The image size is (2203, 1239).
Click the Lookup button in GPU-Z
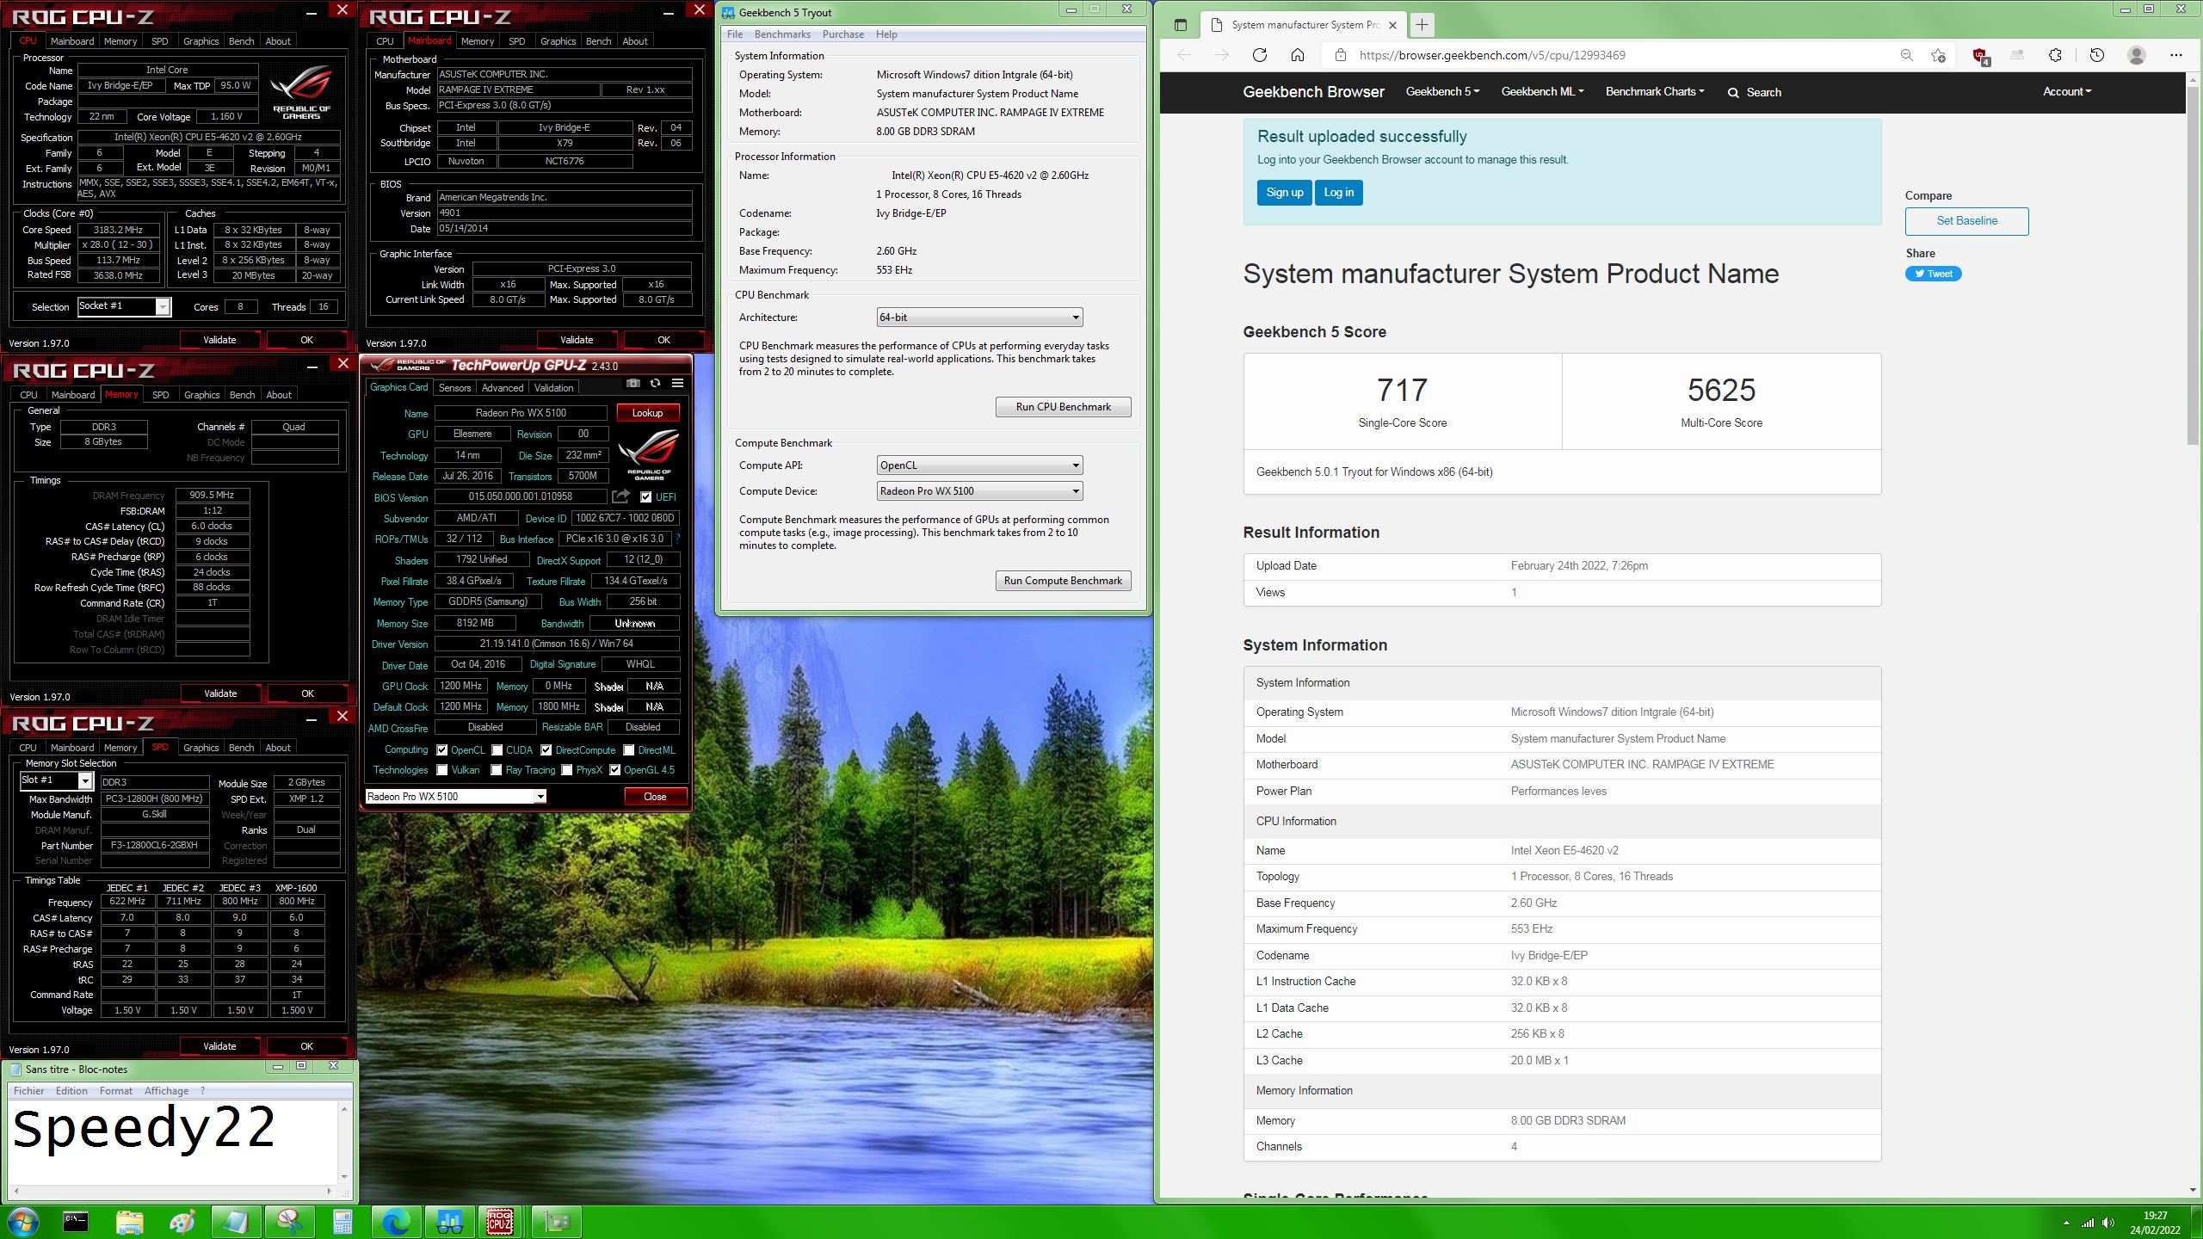pyautogui.click(x=647, y=413)
